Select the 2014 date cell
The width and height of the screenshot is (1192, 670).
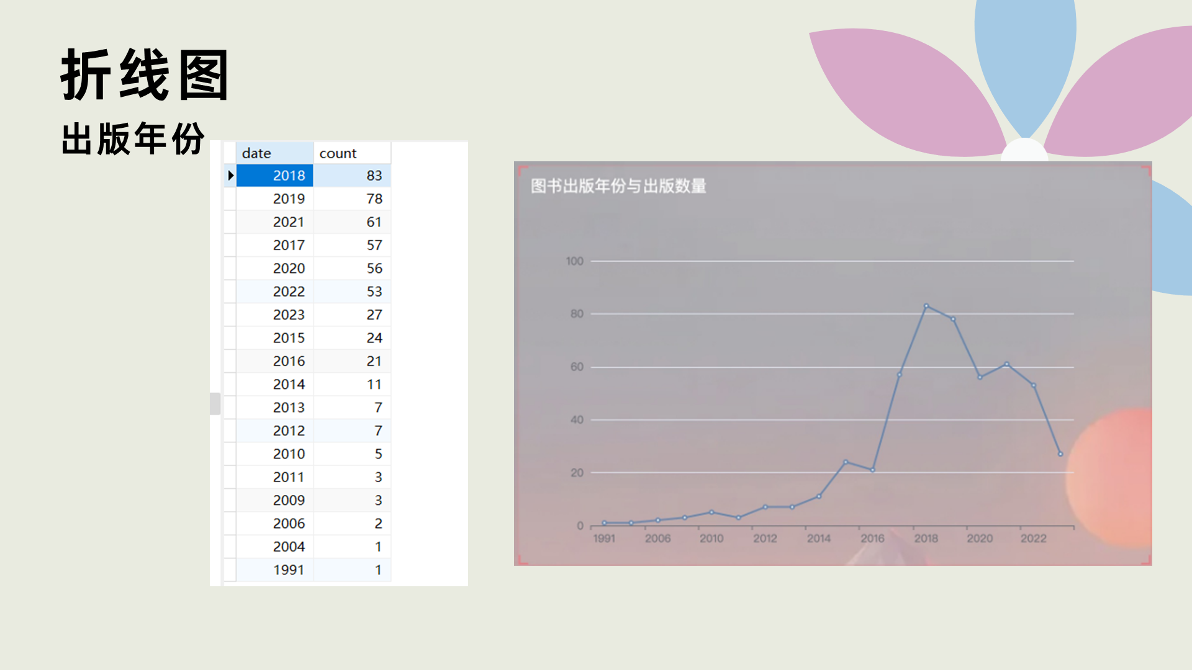pyautogui.click(x=274, y=384)
